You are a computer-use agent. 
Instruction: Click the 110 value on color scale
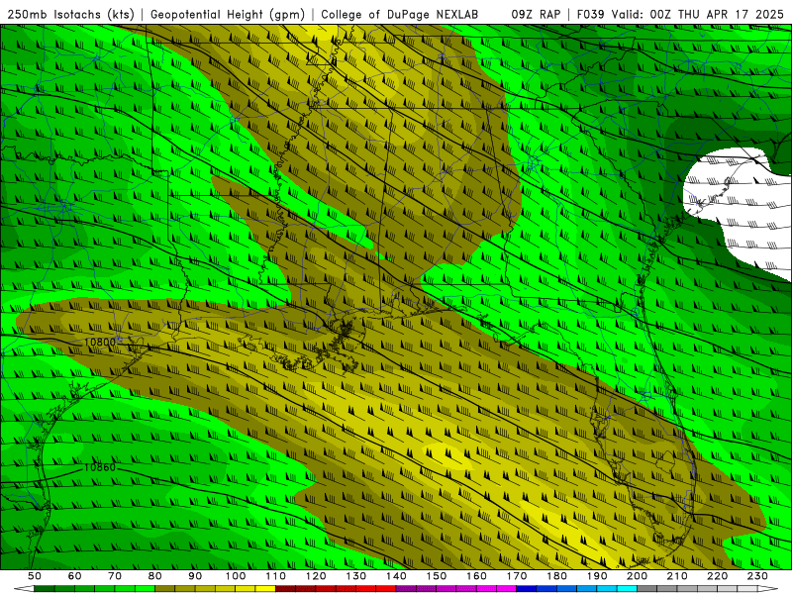276,576
